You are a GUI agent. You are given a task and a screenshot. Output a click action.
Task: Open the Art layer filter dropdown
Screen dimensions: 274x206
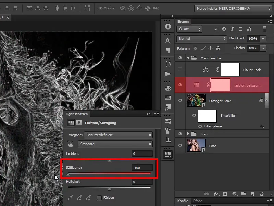[189, 29]
